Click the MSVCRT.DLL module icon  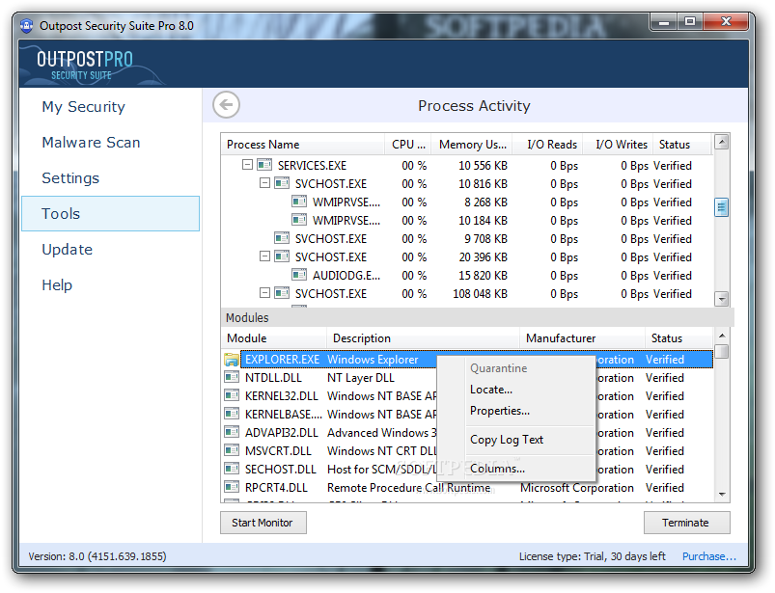click(232, 451)
